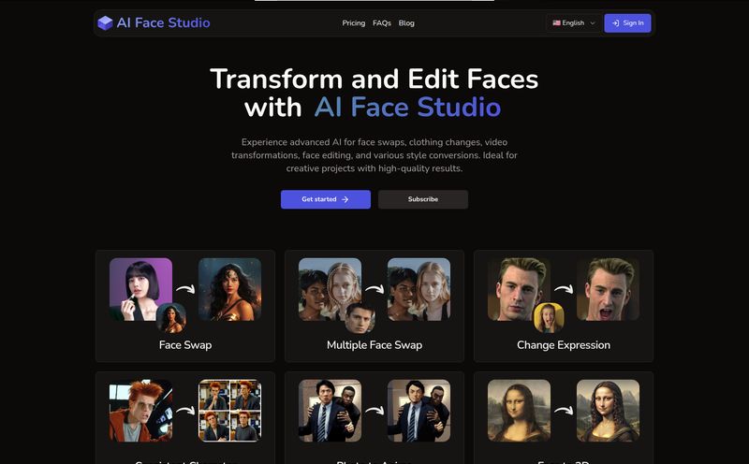Click the 3D Mona Lisa result image

(608, 411)
